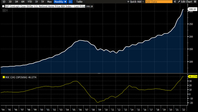Click the 250 price axis label
The image size is (198, 112).
point(191,24)
